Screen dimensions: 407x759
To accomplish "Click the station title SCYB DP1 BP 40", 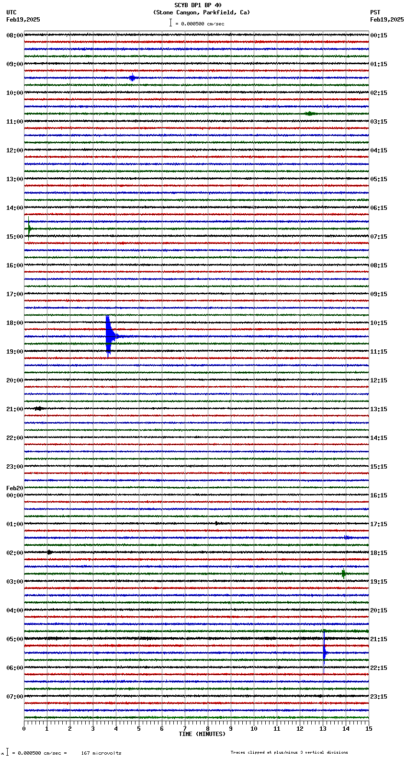I will pyautogui.click(x=198, y=5).
